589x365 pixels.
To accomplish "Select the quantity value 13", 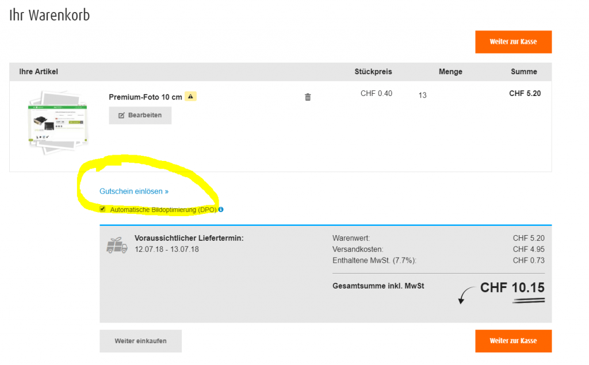I will tap(423, 95).
